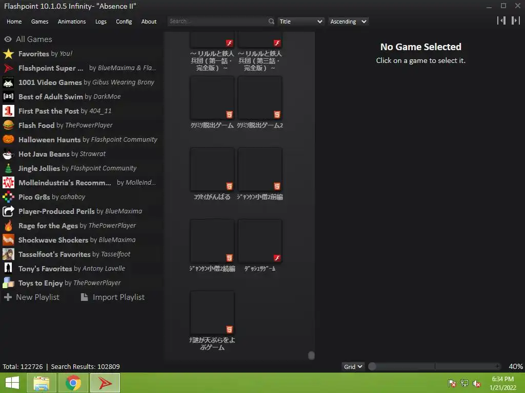Click the volume muted tray icon
This screenshot has height=393, width=525.
point(476,383)
